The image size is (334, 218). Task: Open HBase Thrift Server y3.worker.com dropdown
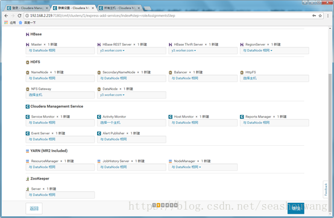[184, 51]
